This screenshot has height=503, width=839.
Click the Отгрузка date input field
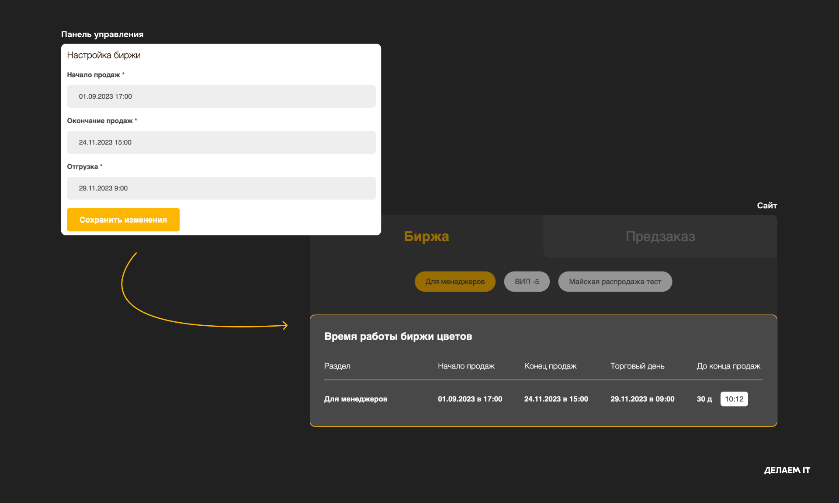coord(221,188)
